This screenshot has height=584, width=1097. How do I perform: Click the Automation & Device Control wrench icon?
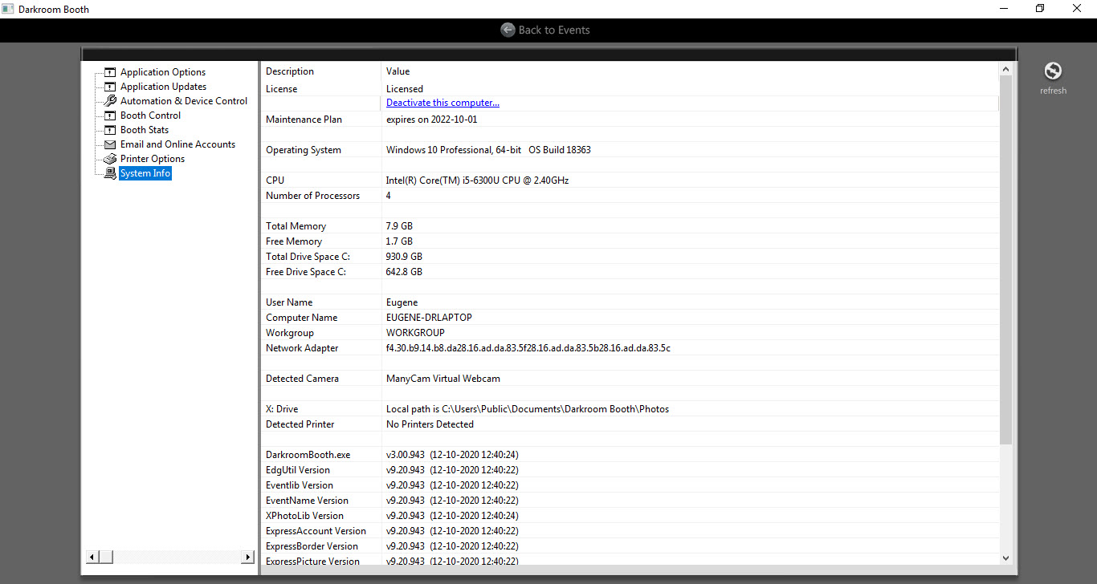[x=110, y=101]
